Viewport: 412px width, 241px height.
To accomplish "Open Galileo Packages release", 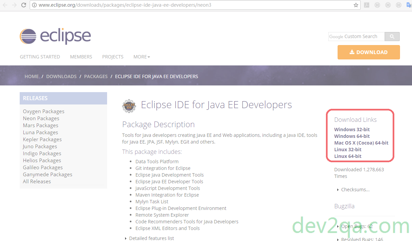I will click(43, 168).
